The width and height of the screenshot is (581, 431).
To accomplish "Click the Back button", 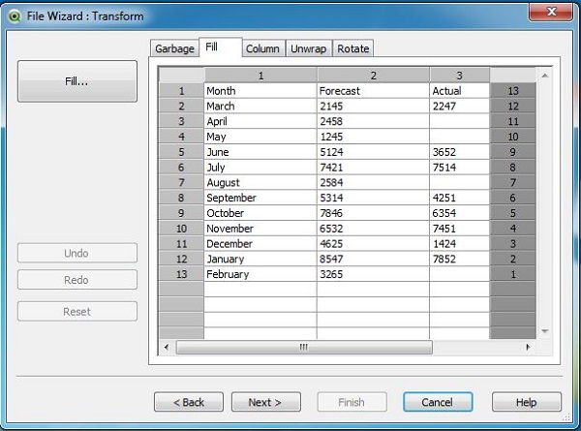I will click(x=189, y=402).
